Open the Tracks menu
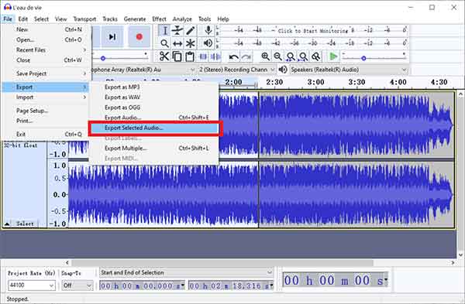 point(110,19)
